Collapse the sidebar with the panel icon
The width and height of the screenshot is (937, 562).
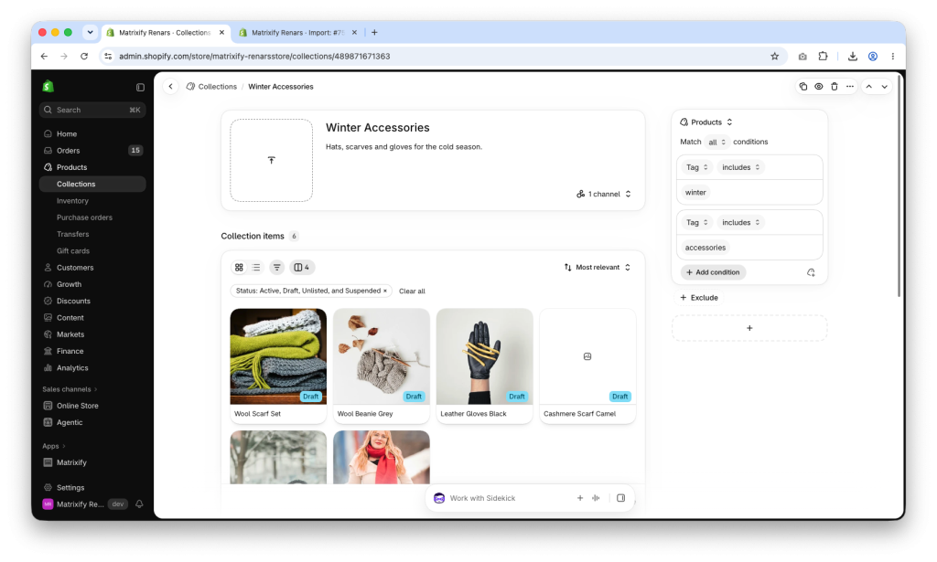tap(140, 87)
